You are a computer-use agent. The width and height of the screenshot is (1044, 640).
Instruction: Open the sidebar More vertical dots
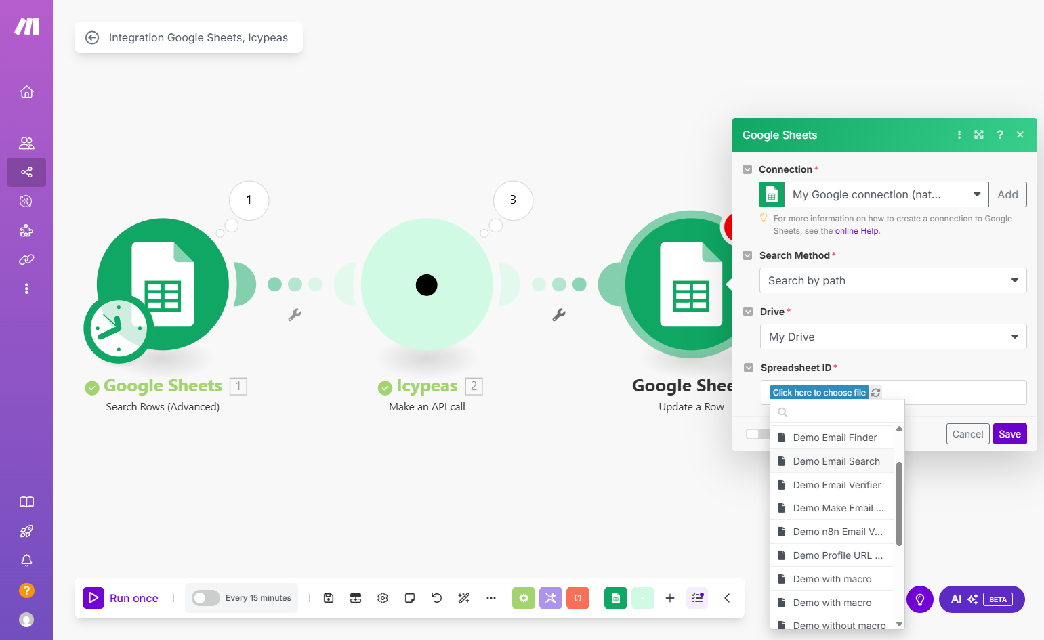pos(26,289)
